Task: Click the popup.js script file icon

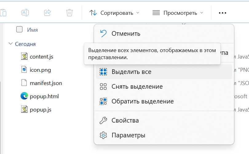Action: tap(24, 109)
